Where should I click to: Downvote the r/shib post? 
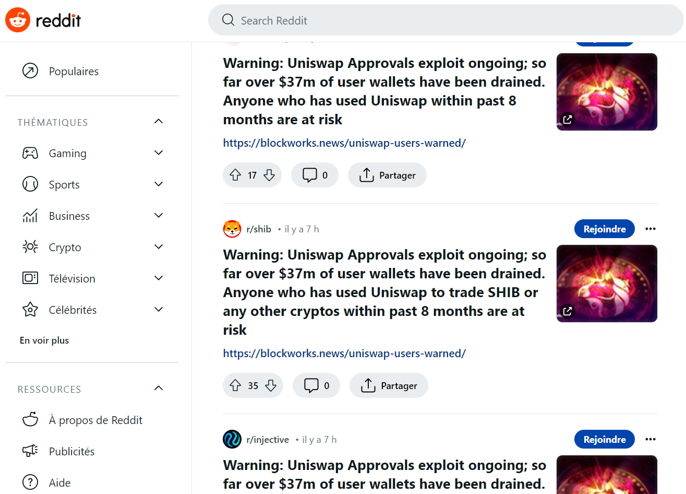(x=271, y=385)
